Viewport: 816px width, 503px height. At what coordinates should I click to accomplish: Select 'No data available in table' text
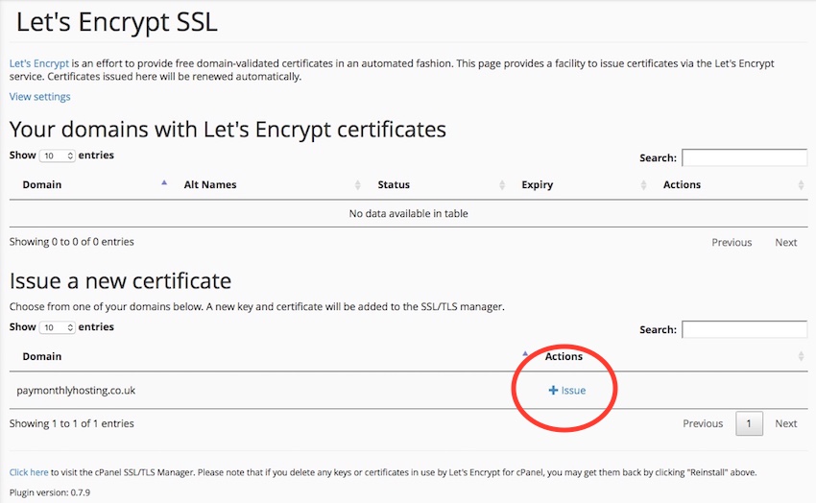click(x=409, y=213)
